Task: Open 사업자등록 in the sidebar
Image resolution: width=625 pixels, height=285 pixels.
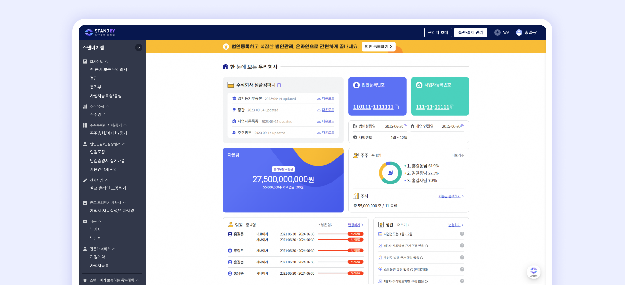Action: pyautogui.click(x=99, y=266)
